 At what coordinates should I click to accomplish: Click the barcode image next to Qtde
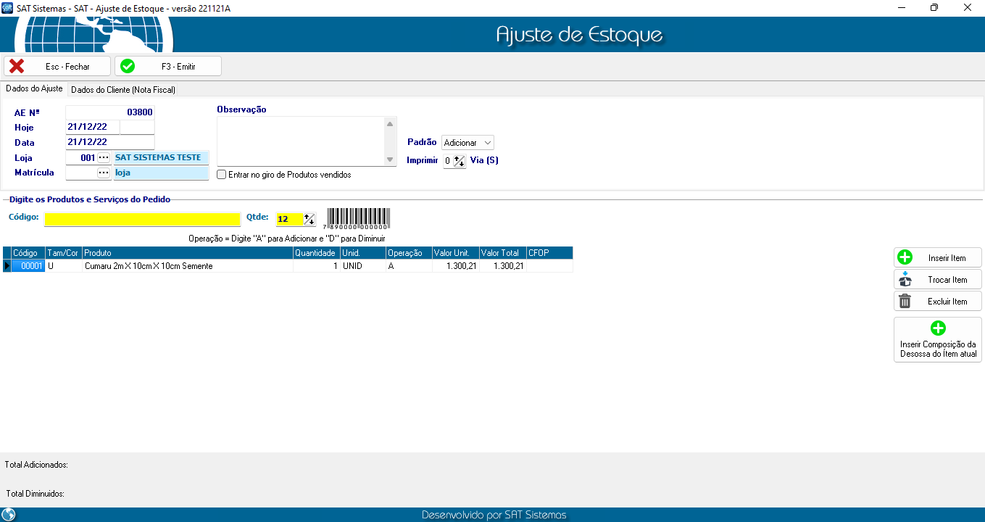click(x=358, y=218)
